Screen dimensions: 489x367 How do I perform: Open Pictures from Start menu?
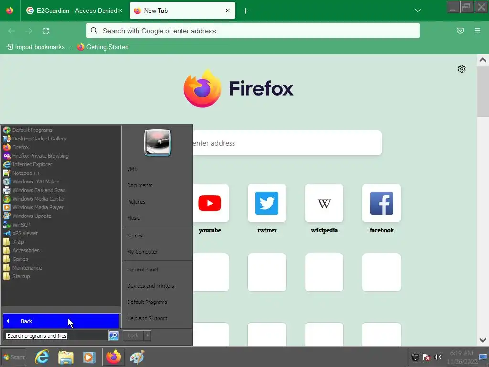coord(136,202)
